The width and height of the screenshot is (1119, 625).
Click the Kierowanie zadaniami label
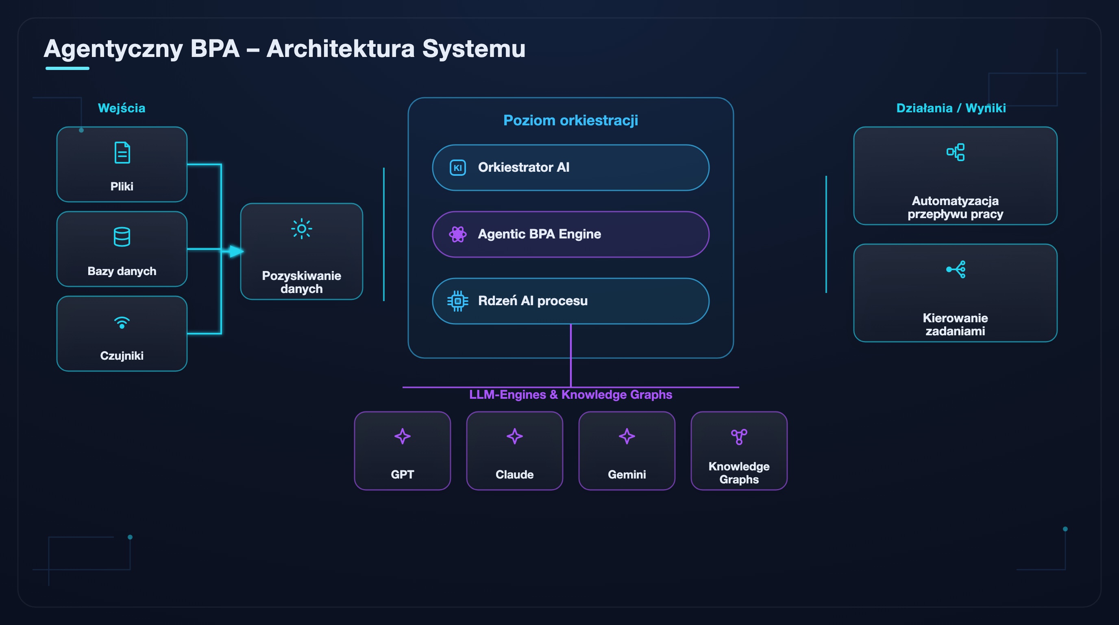(955, 324)
